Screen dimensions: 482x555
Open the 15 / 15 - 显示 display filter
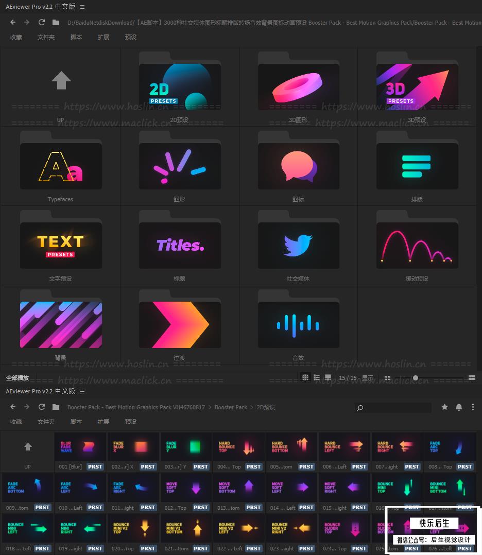(x=356, y=378)
